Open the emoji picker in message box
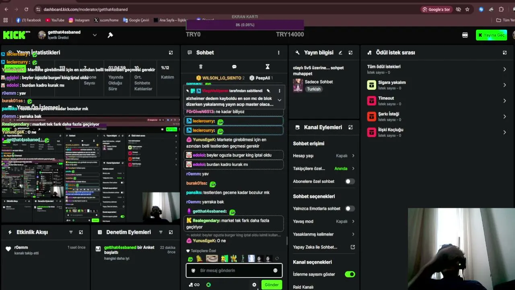Image resolution: width=515 pixels, height=290 pixels. coord(275,270)
